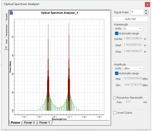This screenshot has height=131, width=152.
Task: Click the right spectral peak in the plot
Action: 69,67
